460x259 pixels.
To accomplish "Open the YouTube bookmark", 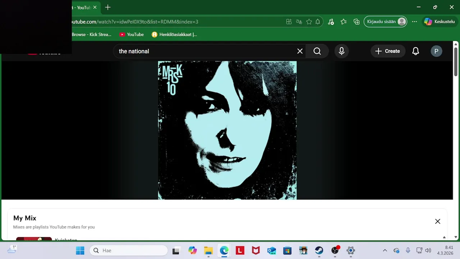I will click(132, 35).
